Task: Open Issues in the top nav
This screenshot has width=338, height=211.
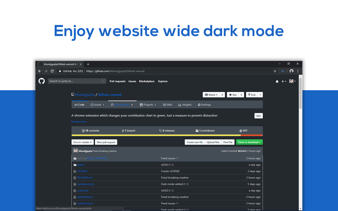Action: click(132, 81)
